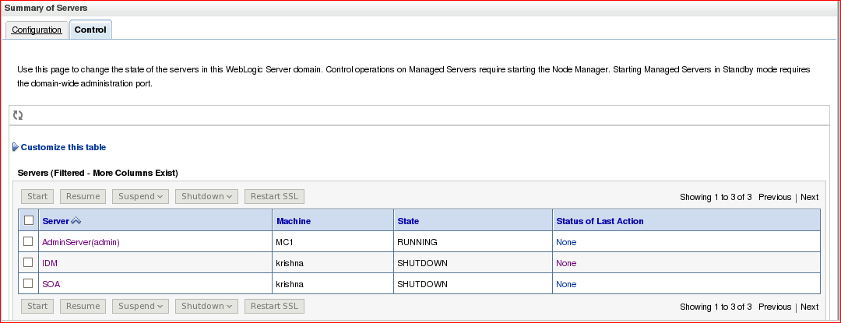Click the Customize this table triangle icon

[16, 147]
